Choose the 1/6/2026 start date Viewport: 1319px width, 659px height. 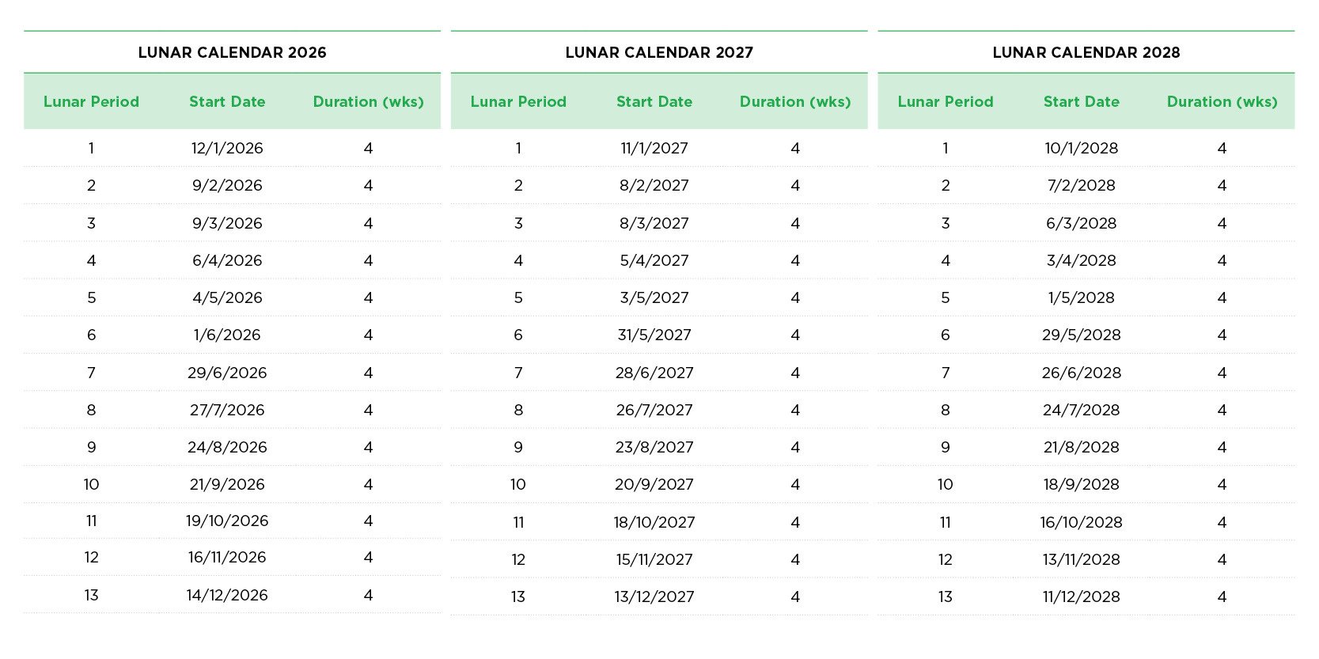point(227,335)
